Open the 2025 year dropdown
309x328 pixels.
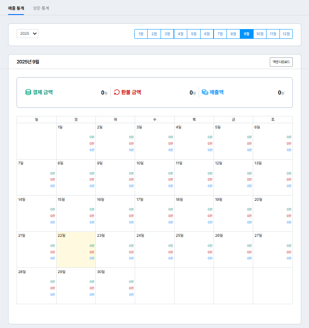pos(28,34)
